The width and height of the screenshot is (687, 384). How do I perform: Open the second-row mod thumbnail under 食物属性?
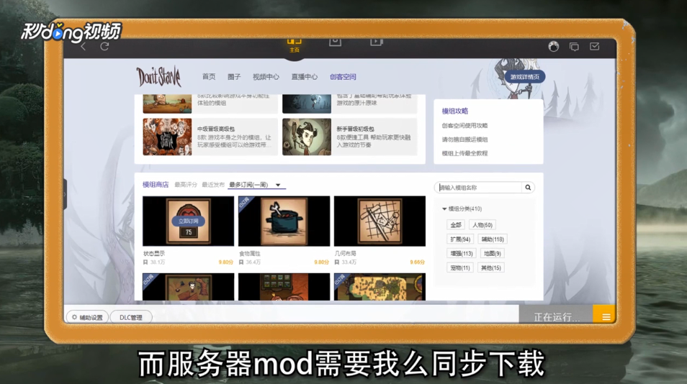point(284,287)
